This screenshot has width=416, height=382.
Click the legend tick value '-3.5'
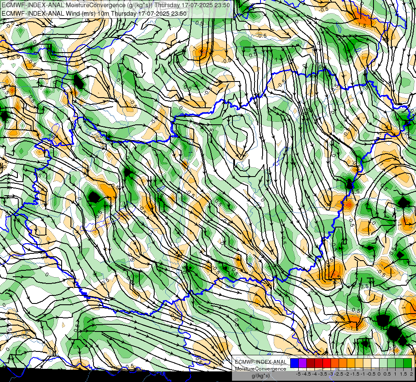click(x=323, y=374)
